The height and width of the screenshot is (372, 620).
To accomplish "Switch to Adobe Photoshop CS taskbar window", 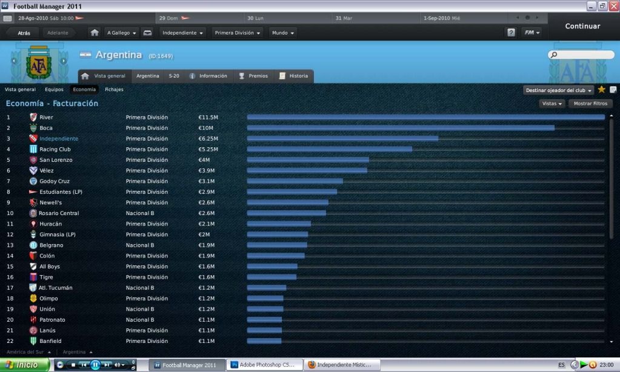I will [x=264, y=365].
